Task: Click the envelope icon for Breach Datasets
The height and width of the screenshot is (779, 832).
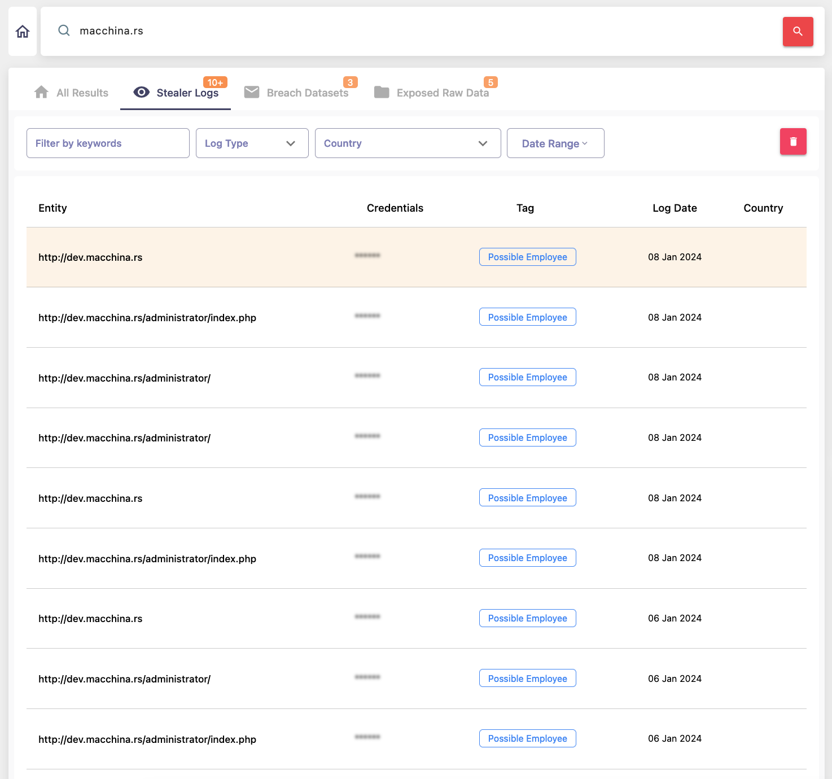Action: [x=252, y=92]
